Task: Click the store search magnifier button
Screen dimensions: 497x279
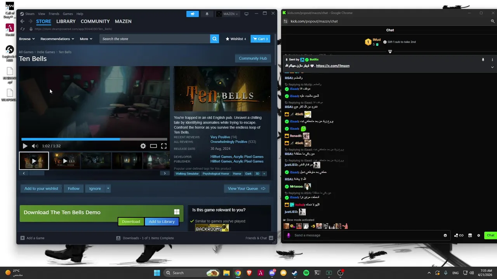Action: [x=214, y=39]
